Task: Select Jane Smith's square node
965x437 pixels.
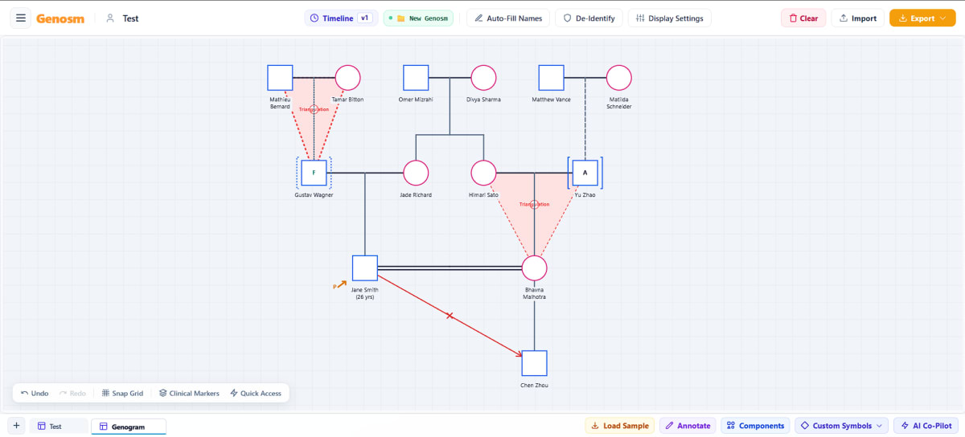Action: coord(365,268)
